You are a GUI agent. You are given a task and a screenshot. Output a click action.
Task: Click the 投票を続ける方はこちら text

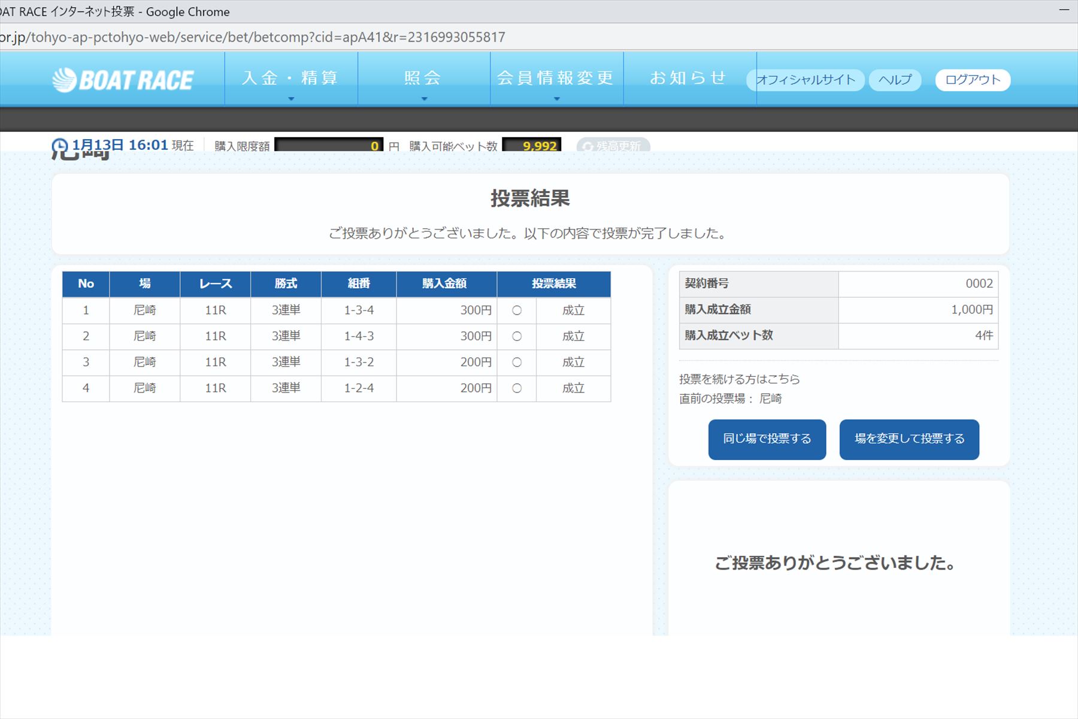tap(740, 379)
